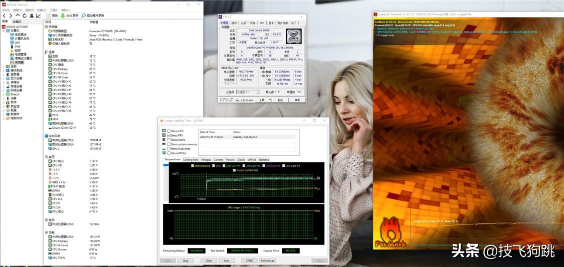
Task: Click the blue temperature graph selector bar
Action: pyautogui.click(x=166, y=165)
